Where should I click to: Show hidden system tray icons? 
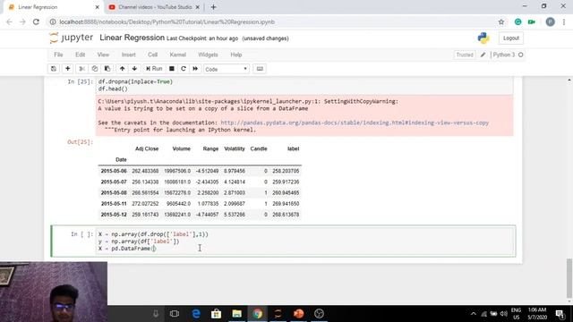[474, 314]
